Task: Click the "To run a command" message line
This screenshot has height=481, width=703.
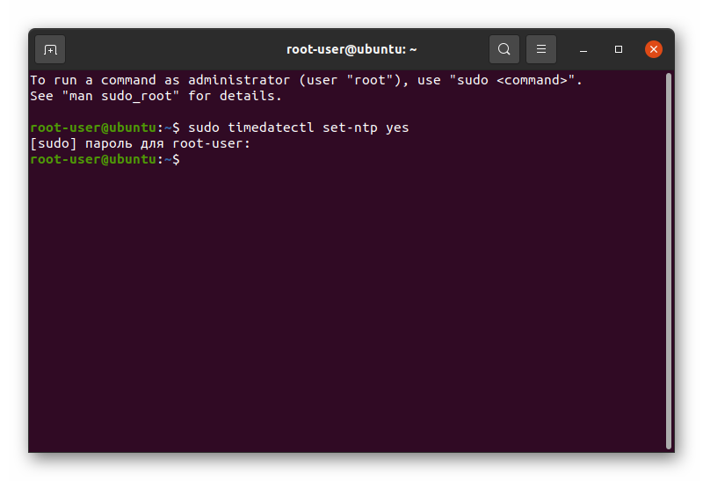Action: 306,80
